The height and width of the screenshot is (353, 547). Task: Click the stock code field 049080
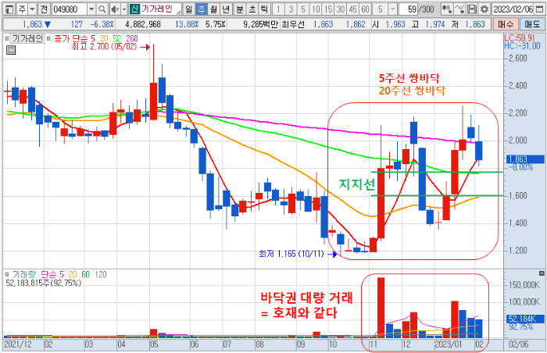[x=70, y=9]
